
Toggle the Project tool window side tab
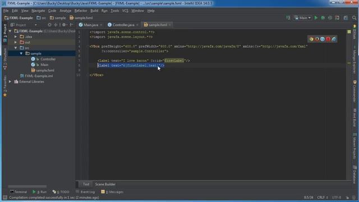5,33
